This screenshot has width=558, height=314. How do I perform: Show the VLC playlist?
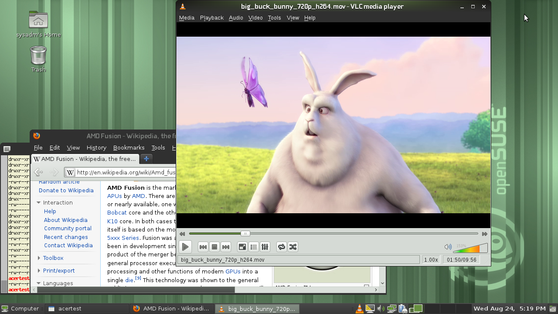(254, 247)
